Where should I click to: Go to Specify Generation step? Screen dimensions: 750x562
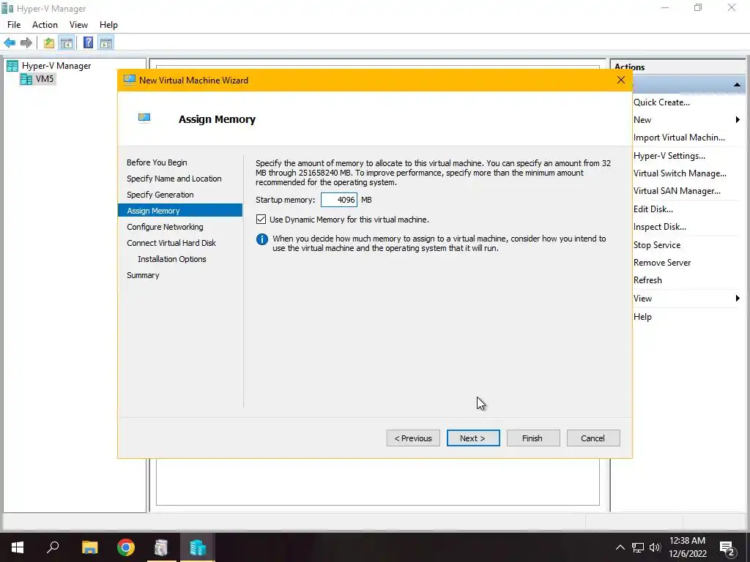160,195
